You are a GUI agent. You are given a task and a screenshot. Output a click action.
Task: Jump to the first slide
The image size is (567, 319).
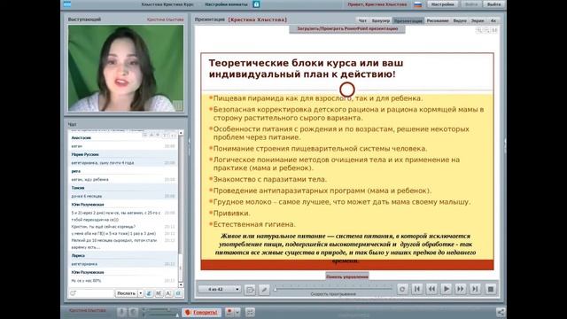(417, 289)
